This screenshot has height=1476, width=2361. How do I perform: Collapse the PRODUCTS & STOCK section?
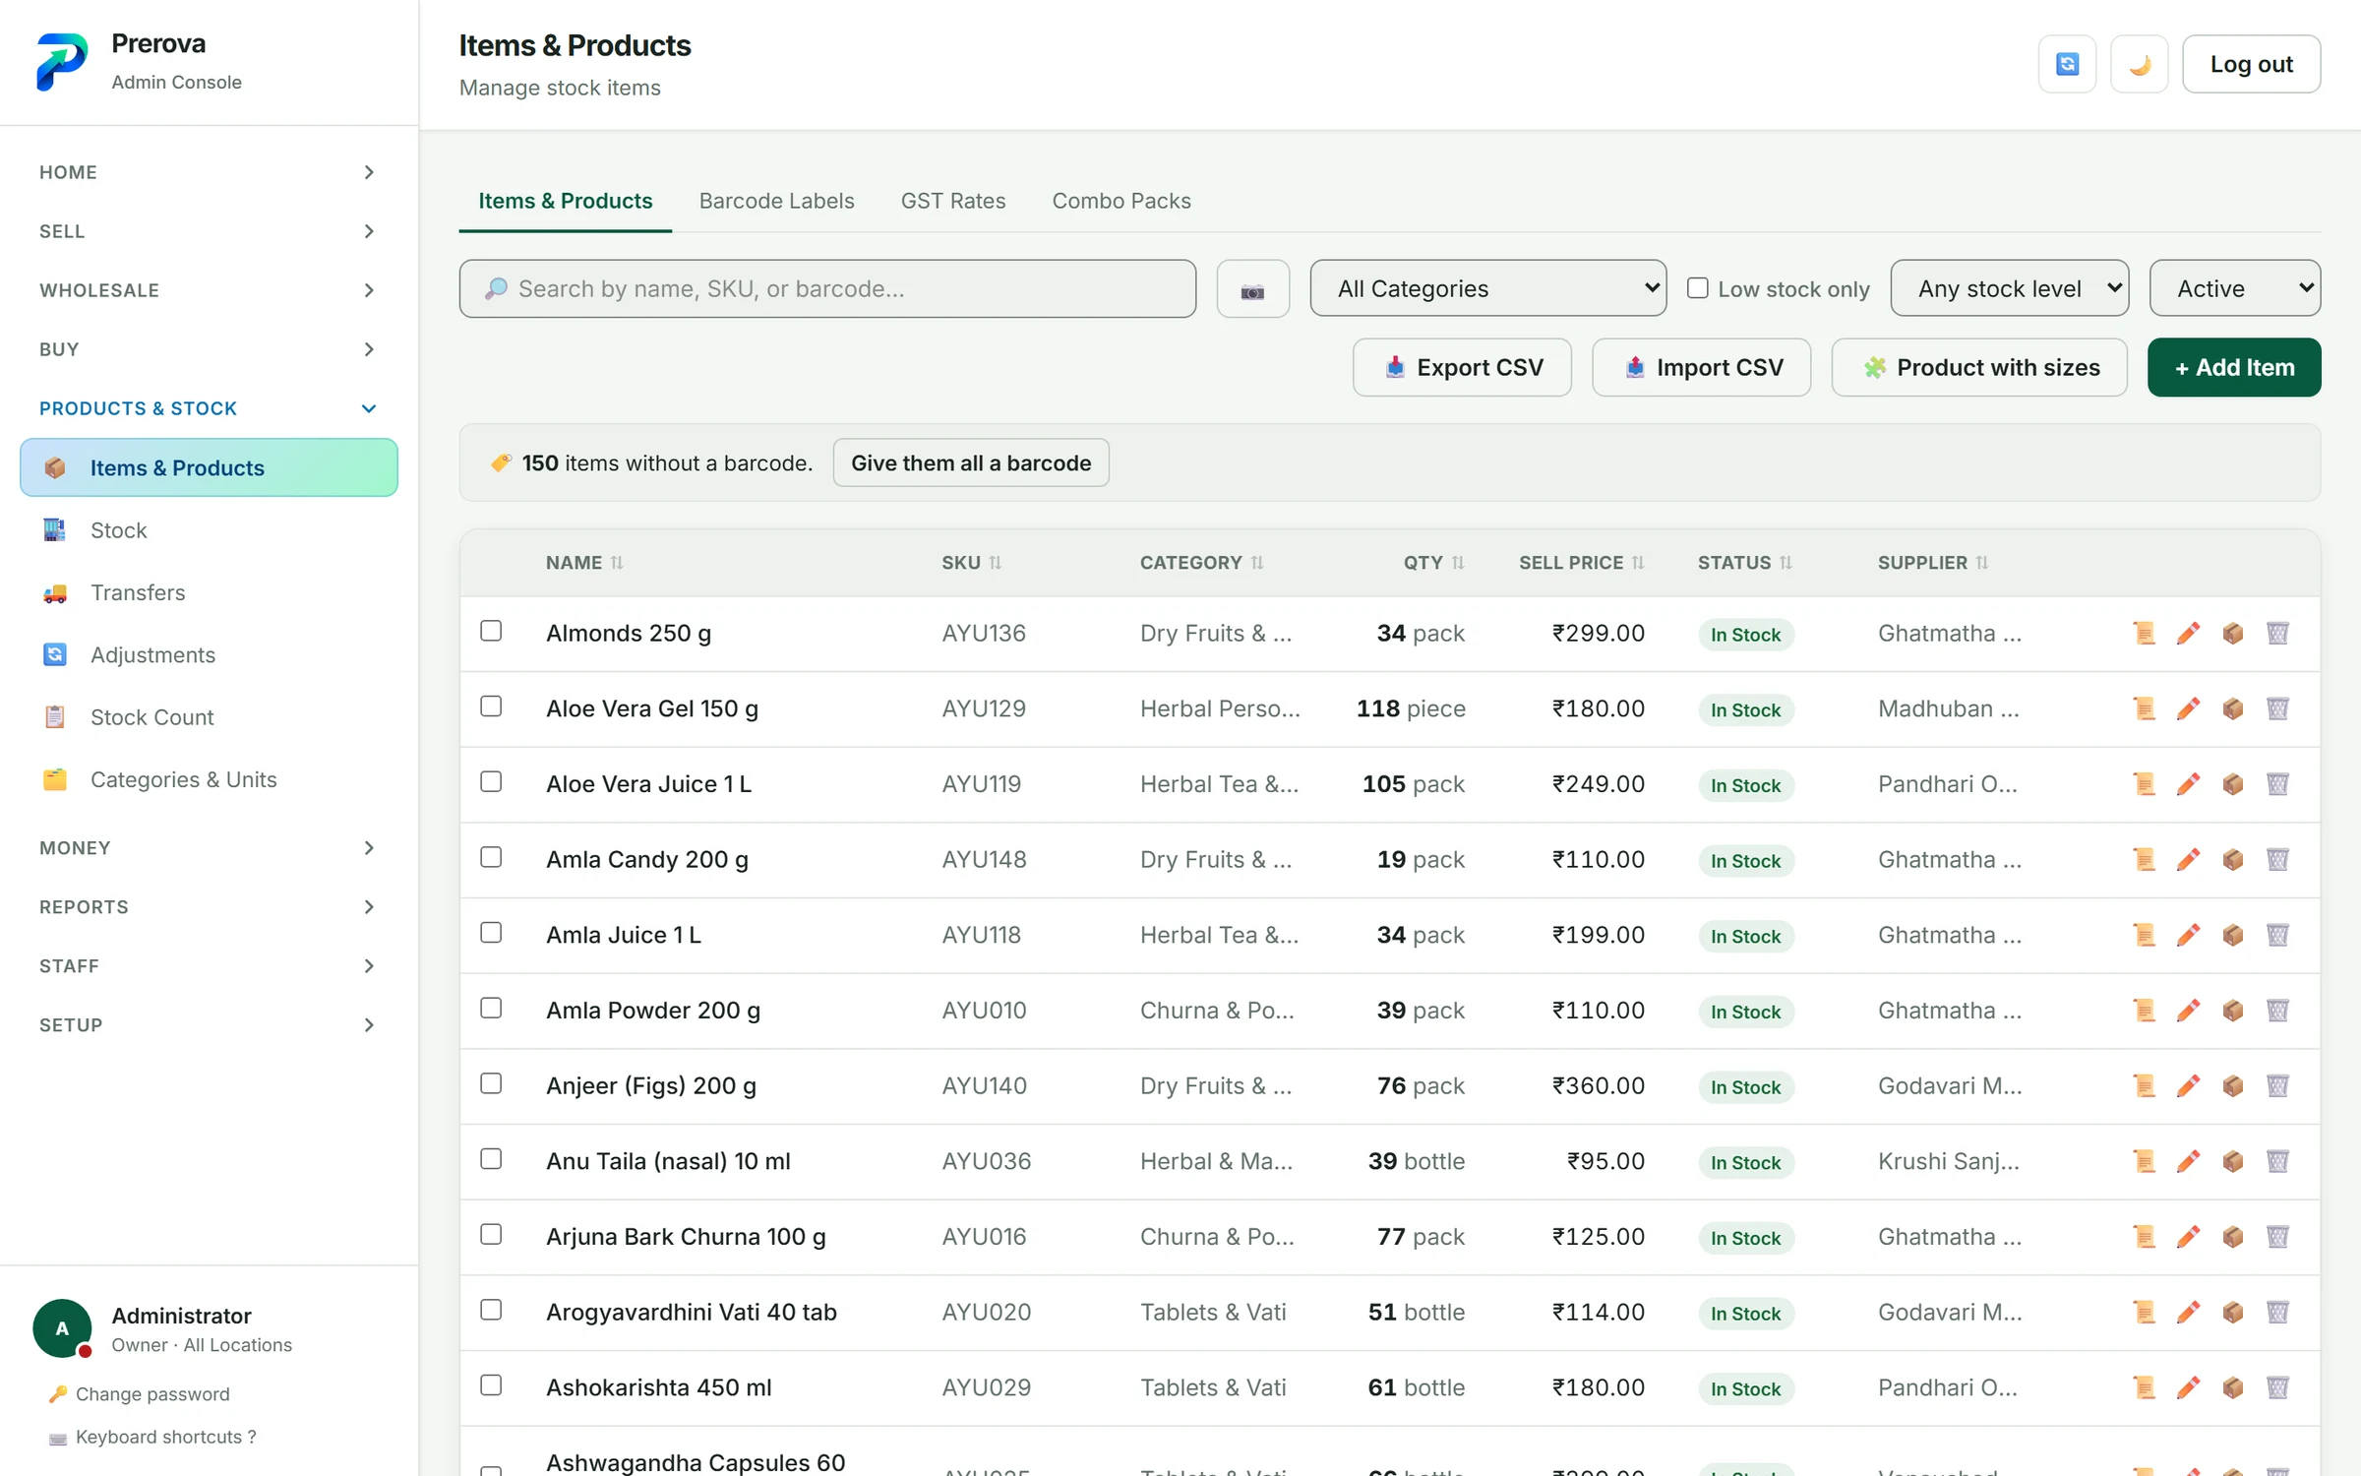(209, 408)
